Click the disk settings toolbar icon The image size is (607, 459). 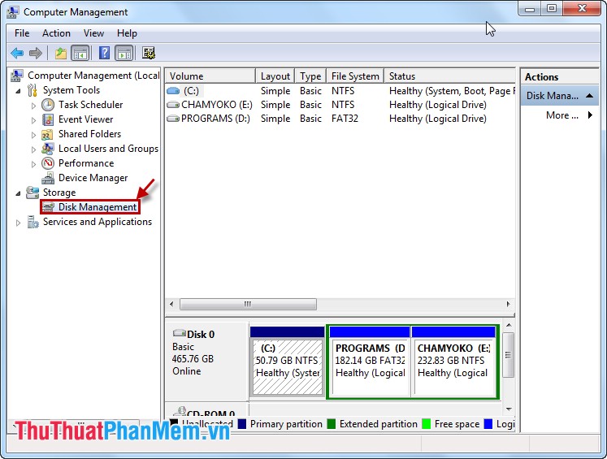(149, 53)
